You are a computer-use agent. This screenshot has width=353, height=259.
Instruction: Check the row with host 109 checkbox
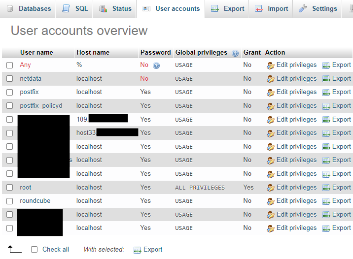pyautogui.click(x=10, y=119)
